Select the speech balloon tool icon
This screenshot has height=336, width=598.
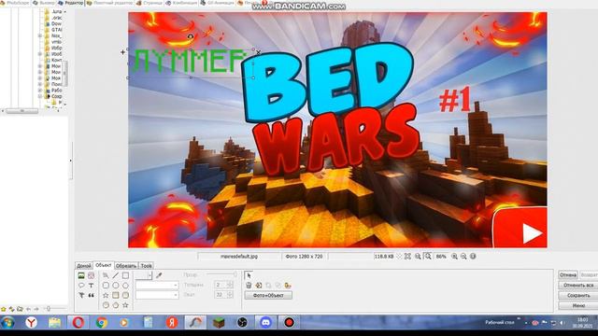tap(81, 286)
